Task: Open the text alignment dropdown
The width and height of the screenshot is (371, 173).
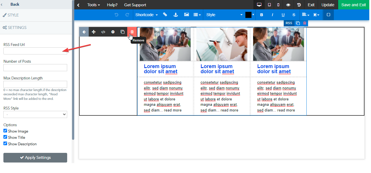Action: pos(306,15)
